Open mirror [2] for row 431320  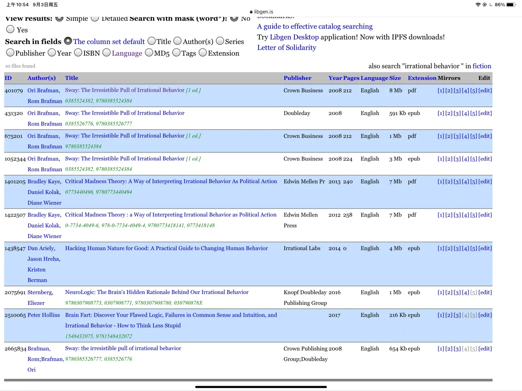point(449,113)
